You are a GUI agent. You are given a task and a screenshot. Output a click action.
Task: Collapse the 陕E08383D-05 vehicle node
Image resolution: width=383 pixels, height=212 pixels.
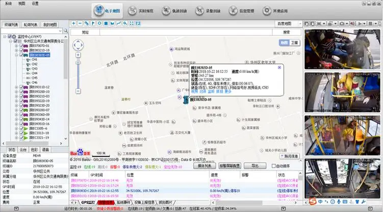pos(16,55)
